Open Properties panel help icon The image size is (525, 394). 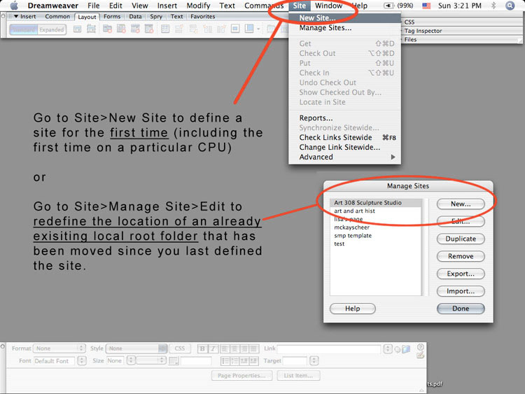[421, 347]
